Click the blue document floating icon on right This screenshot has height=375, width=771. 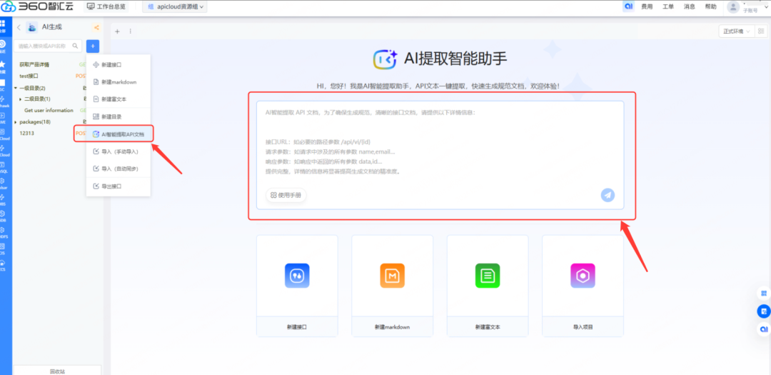coord(764,311)
